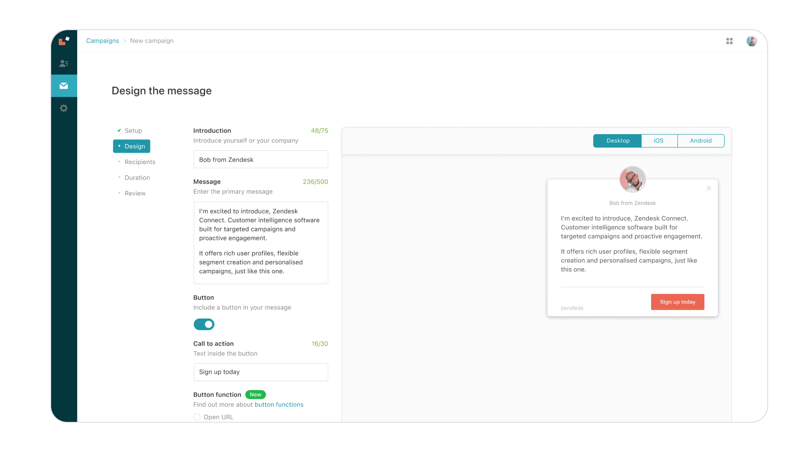This screenshot has width=805, height=452.
Task: Click the 48/75 character counter
Action: 319,131
